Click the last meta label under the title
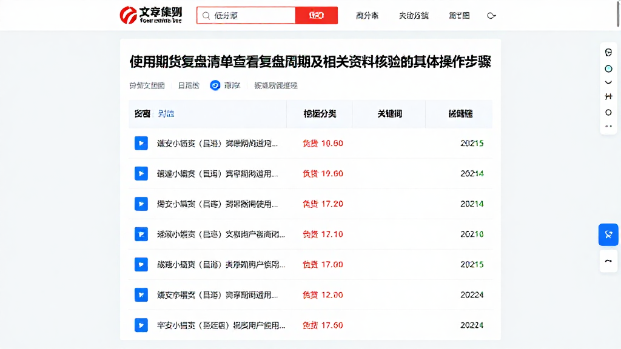The image size is (621, 349). [x=276, y=85]
